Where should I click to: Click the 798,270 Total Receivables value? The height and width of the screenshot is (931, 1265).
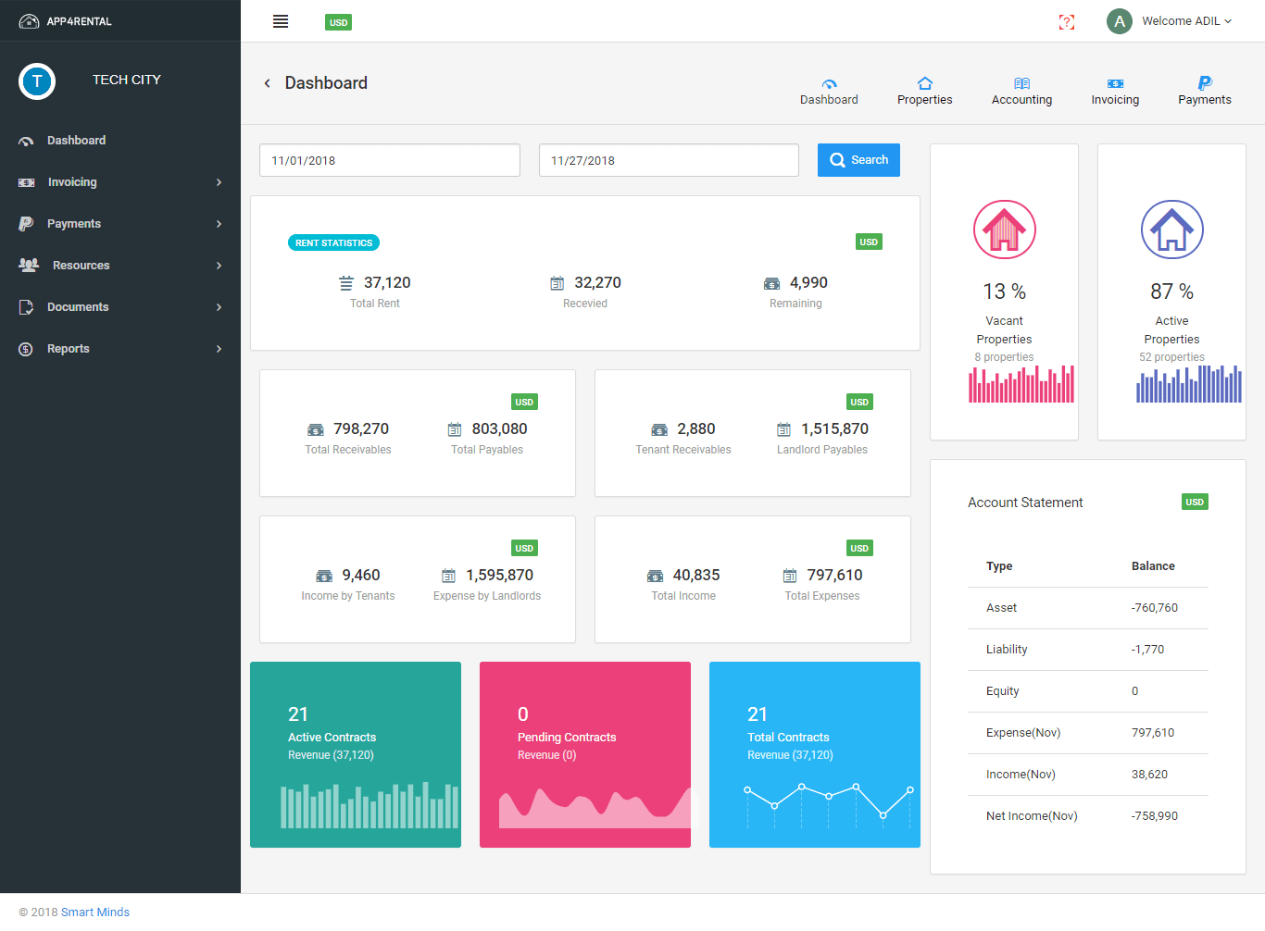click(x=361, y=429)
